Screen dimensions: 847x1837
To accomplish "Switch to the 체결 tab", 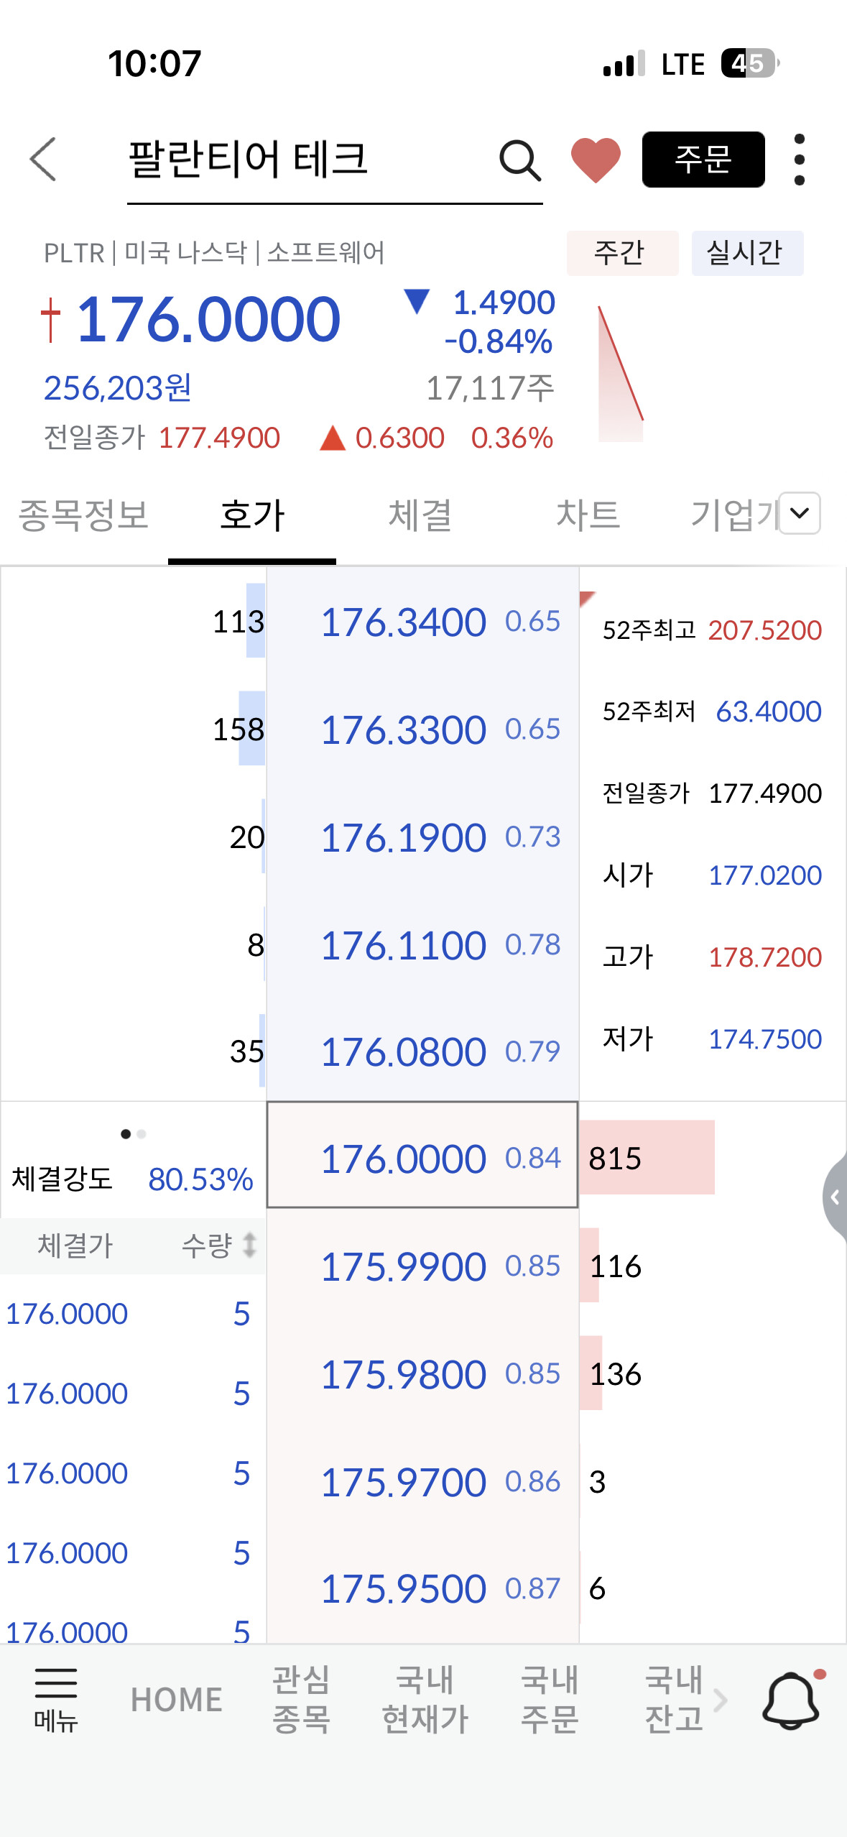I will click(x=420, y=515).
